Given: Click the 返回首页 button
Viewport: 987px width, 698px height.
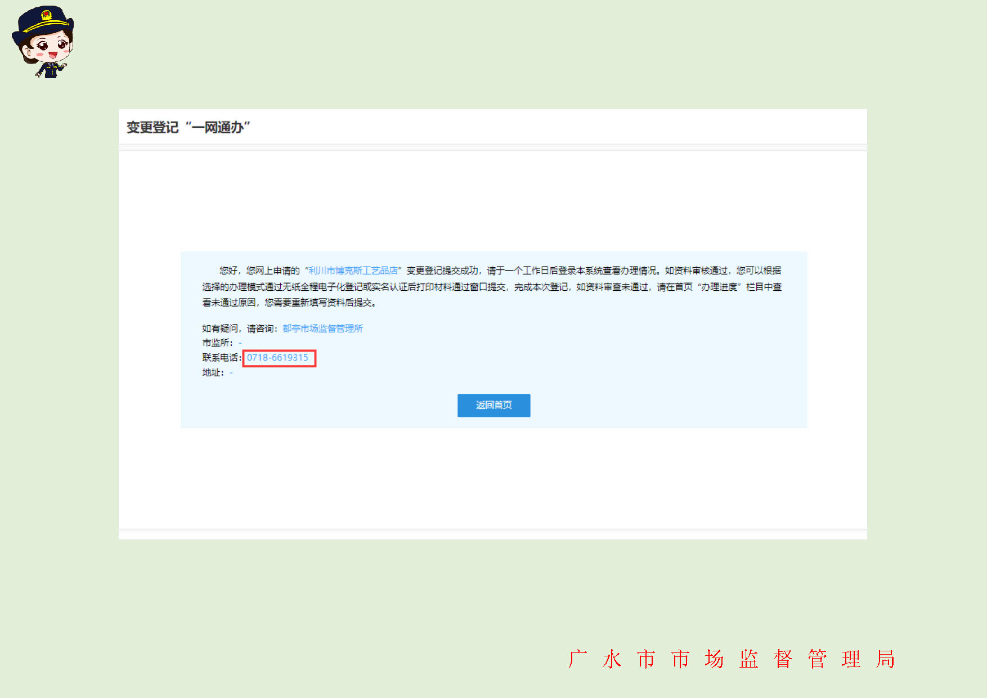Looking at the screenshot, I should tap(493, 405).
